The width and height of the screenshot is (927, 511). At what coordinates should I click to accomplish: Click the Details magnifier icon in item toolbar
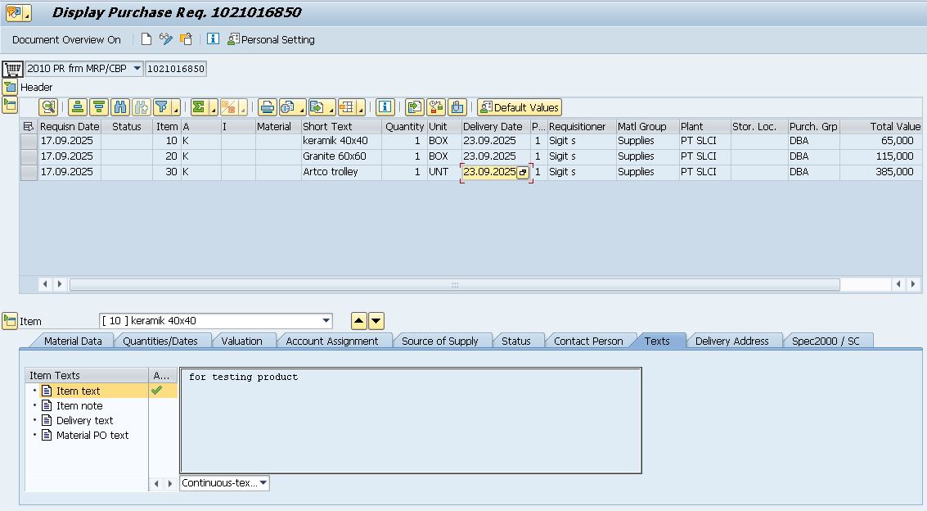coord(48,107)
